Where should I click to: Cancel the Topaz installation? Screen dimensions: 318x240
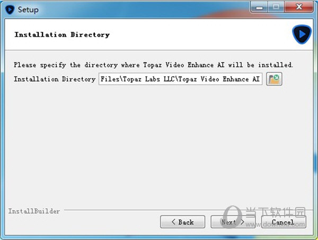[284, 222]
